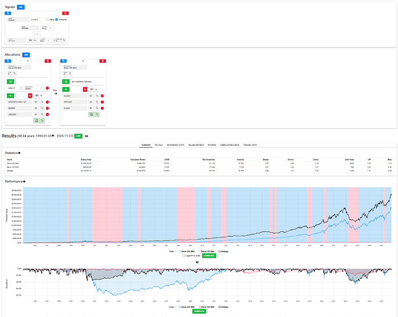Open the signal name dropdown in allocation condition
Image resolution: width=398 pixels, height=317 pixels.
(x=34, y=88)
